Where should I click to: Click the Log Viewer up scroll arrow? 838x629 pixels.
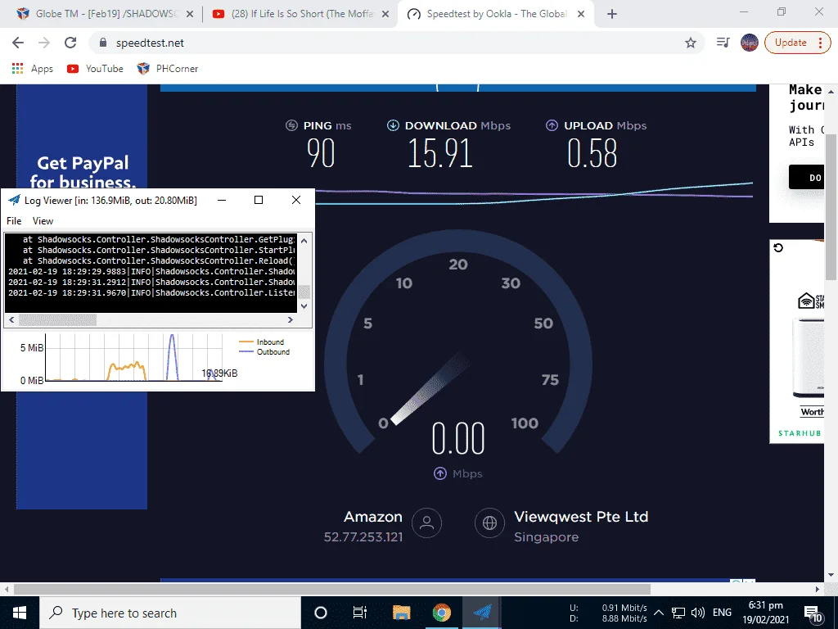(304, 241)
